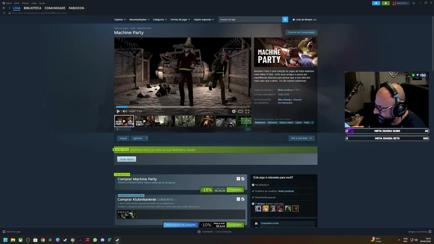The height and width of the screenshot is (244, 434).
Task: Play the Machine Party trailer video
Action: (x=118, y=111)
